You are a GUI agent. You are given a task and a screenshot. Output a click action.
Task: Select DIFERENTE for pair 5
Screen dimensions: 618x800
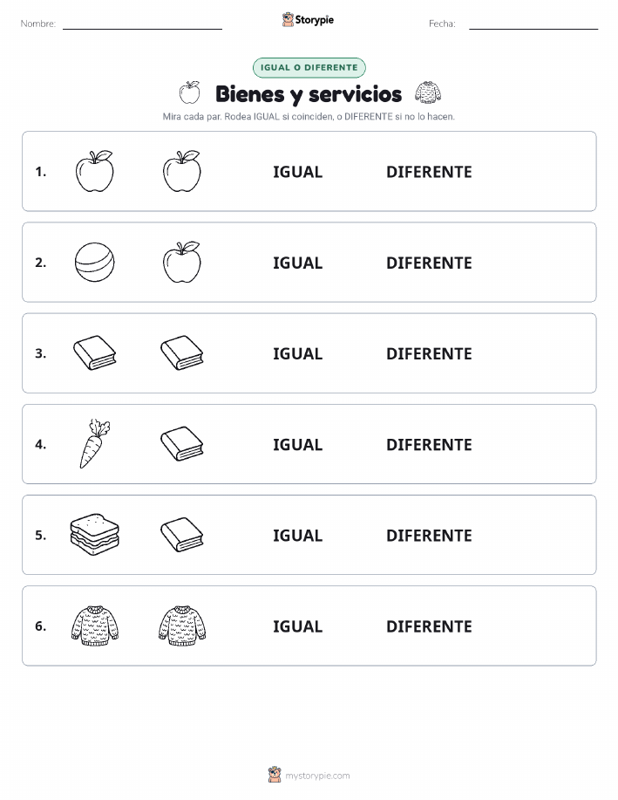pos(429,535)
